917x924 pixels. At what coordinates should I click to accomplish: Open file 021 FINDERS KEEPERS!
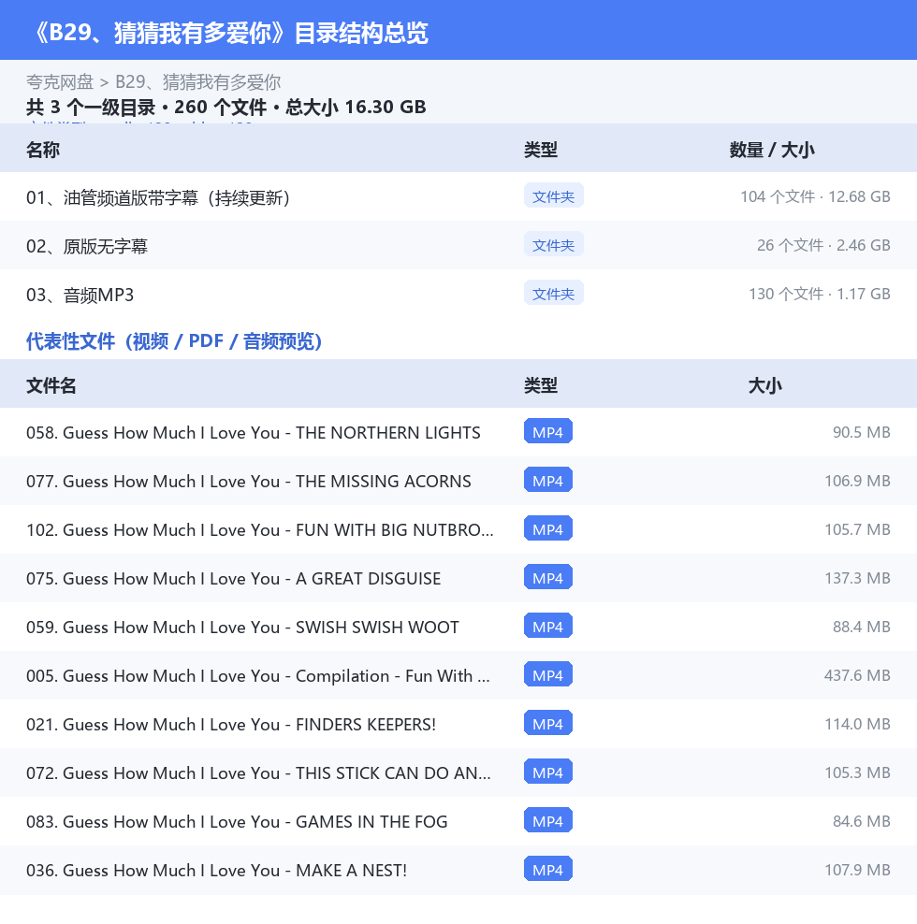click(x=230, y=724)
